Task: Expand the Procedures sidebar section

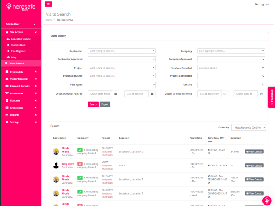Action: [x=21, y=93]
